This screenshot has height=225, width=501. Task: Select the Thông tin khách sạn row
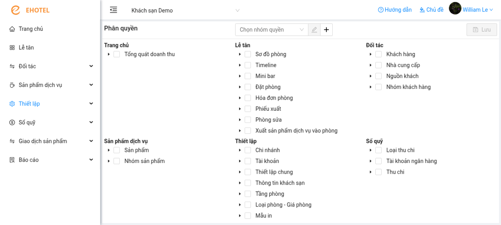280,183
